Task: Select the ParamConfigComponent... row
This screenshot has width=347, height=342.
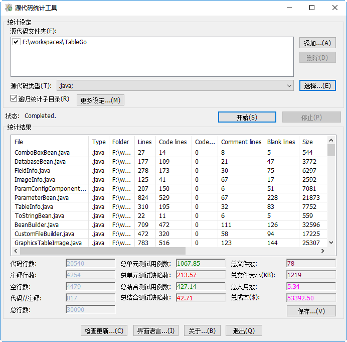Action: tap(169, 189)
